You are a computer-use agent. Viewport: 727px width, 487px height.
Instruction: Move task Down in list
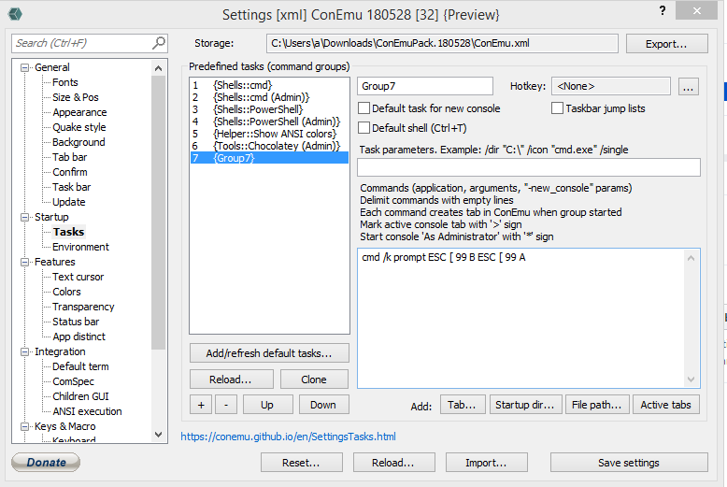(323, 405)
